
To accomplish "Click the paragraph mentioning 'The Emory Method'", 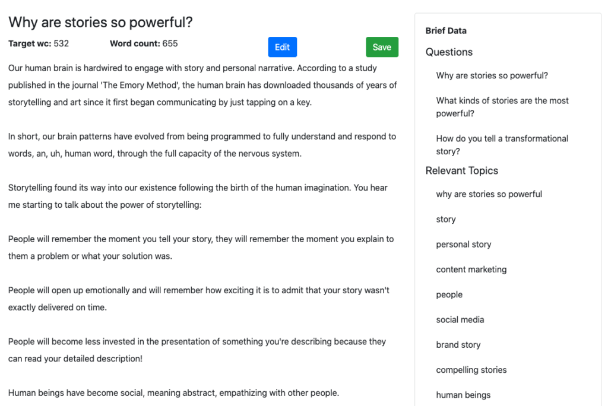I will (x=202, y=85).
